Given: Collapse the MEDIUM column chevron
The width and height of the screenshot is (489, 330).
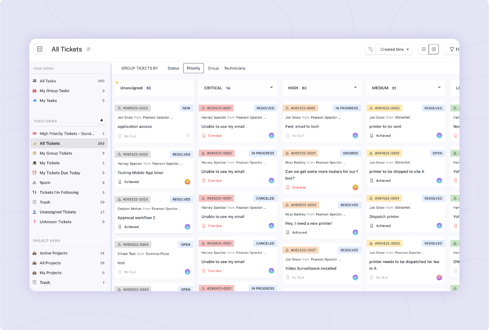Looking at the screenshot, I should 439,88.
